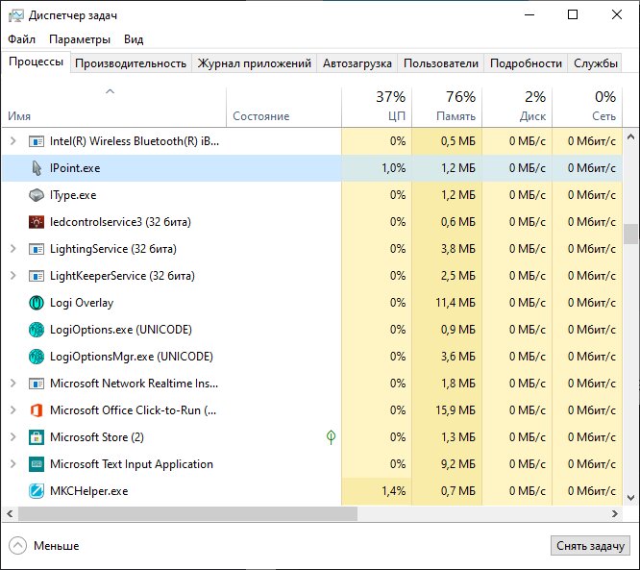The height and width of the screenshot is (570, 640).
Task: Click the vertical scrollbar up arrow
Action: (631, 136)
